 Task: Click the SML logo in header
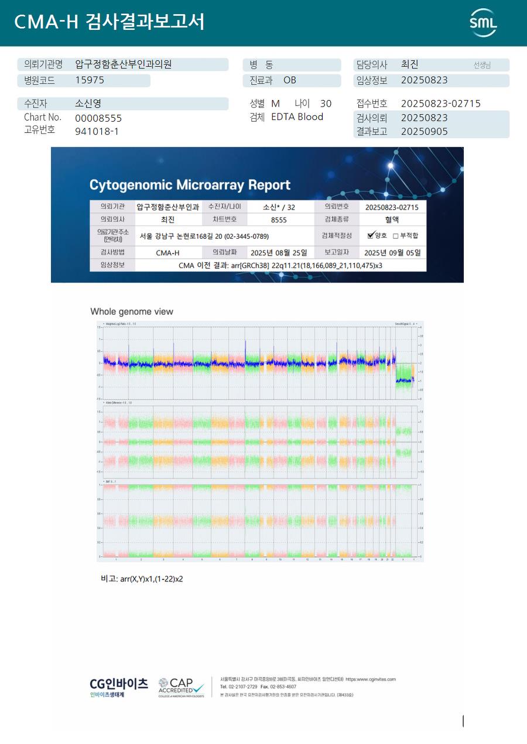[x=483, y=23]
